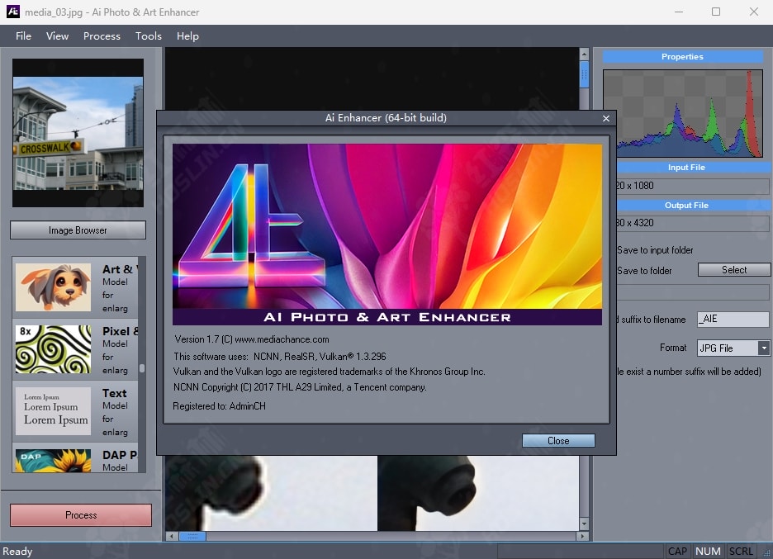Screen dimensions: 773x559
Task: Open the Process menu
Action: [102, 36]
